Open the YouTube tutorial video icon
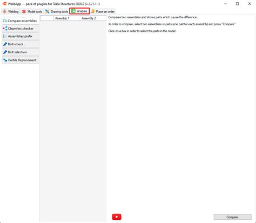This screenshot has width=256, height=223. click(117, 217)
